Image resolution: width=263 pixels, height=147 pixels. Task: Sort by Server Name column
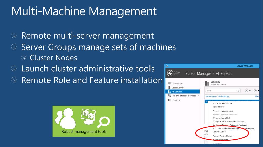[x=211, y=96]
